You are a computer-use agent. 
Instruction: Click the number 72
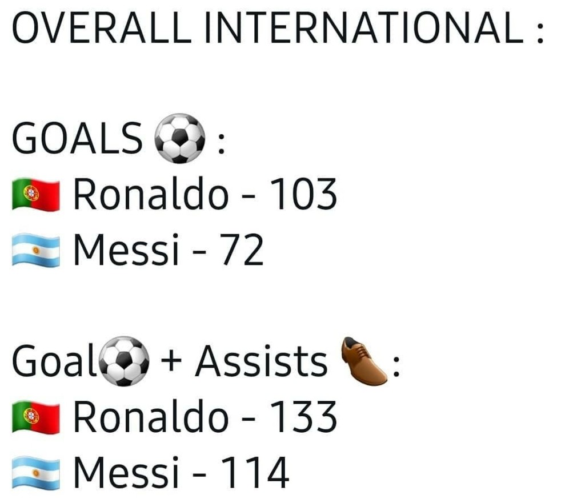242,249
